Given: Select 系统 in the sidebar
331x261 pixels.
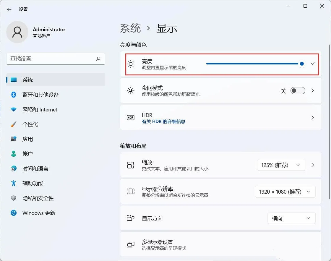Looking at the screenshot, I should (56, 80).
